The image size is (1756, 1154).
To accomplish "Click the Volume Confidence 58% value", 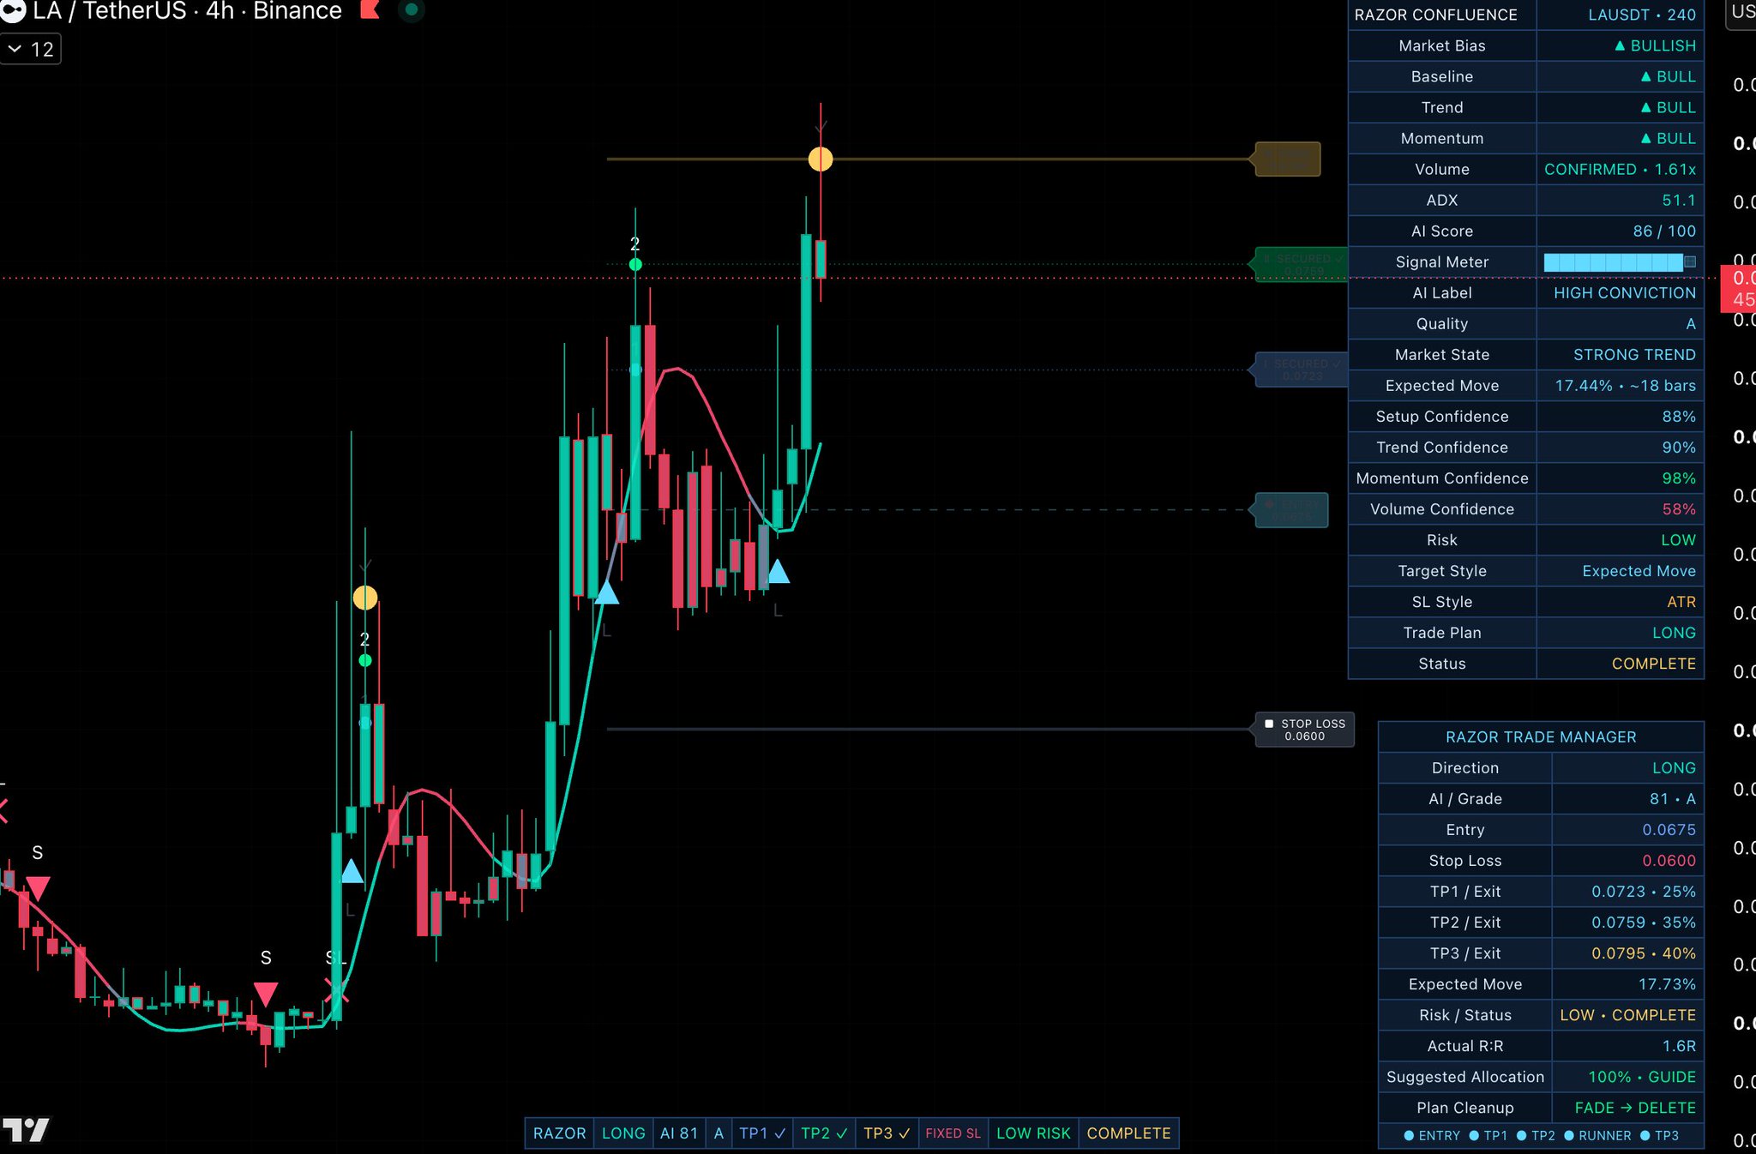I will pyautogui.click(x=1679, y=508).
